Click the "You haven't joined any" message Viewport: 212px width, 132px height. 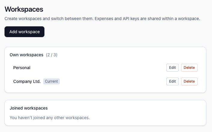tap(50, 117)
